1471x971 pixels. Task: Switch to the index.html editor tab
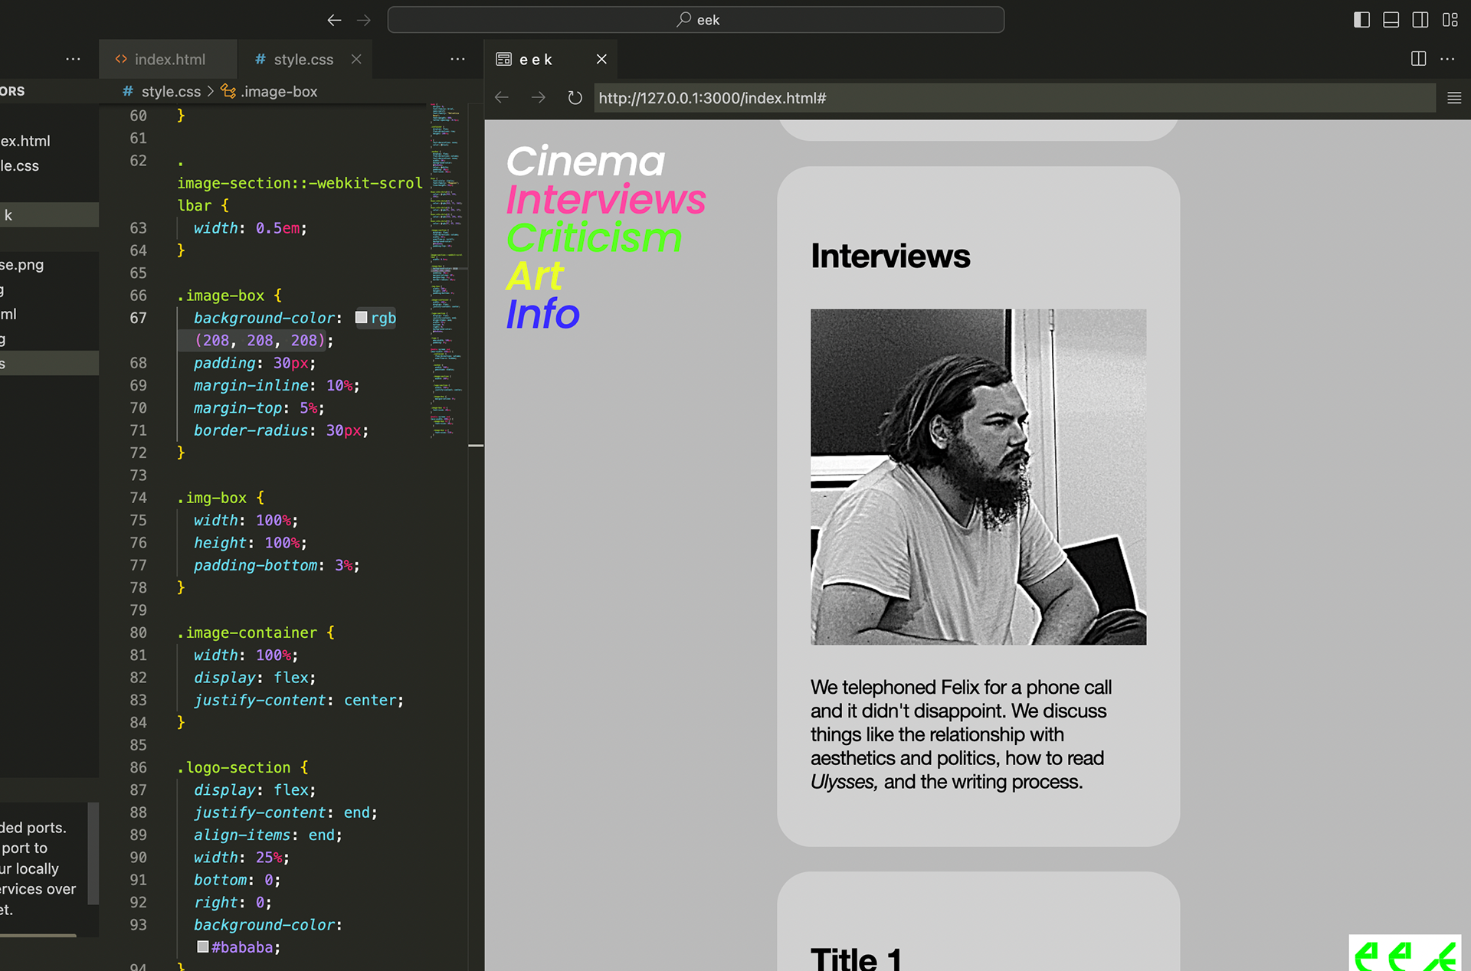click(x=168, y=59)
